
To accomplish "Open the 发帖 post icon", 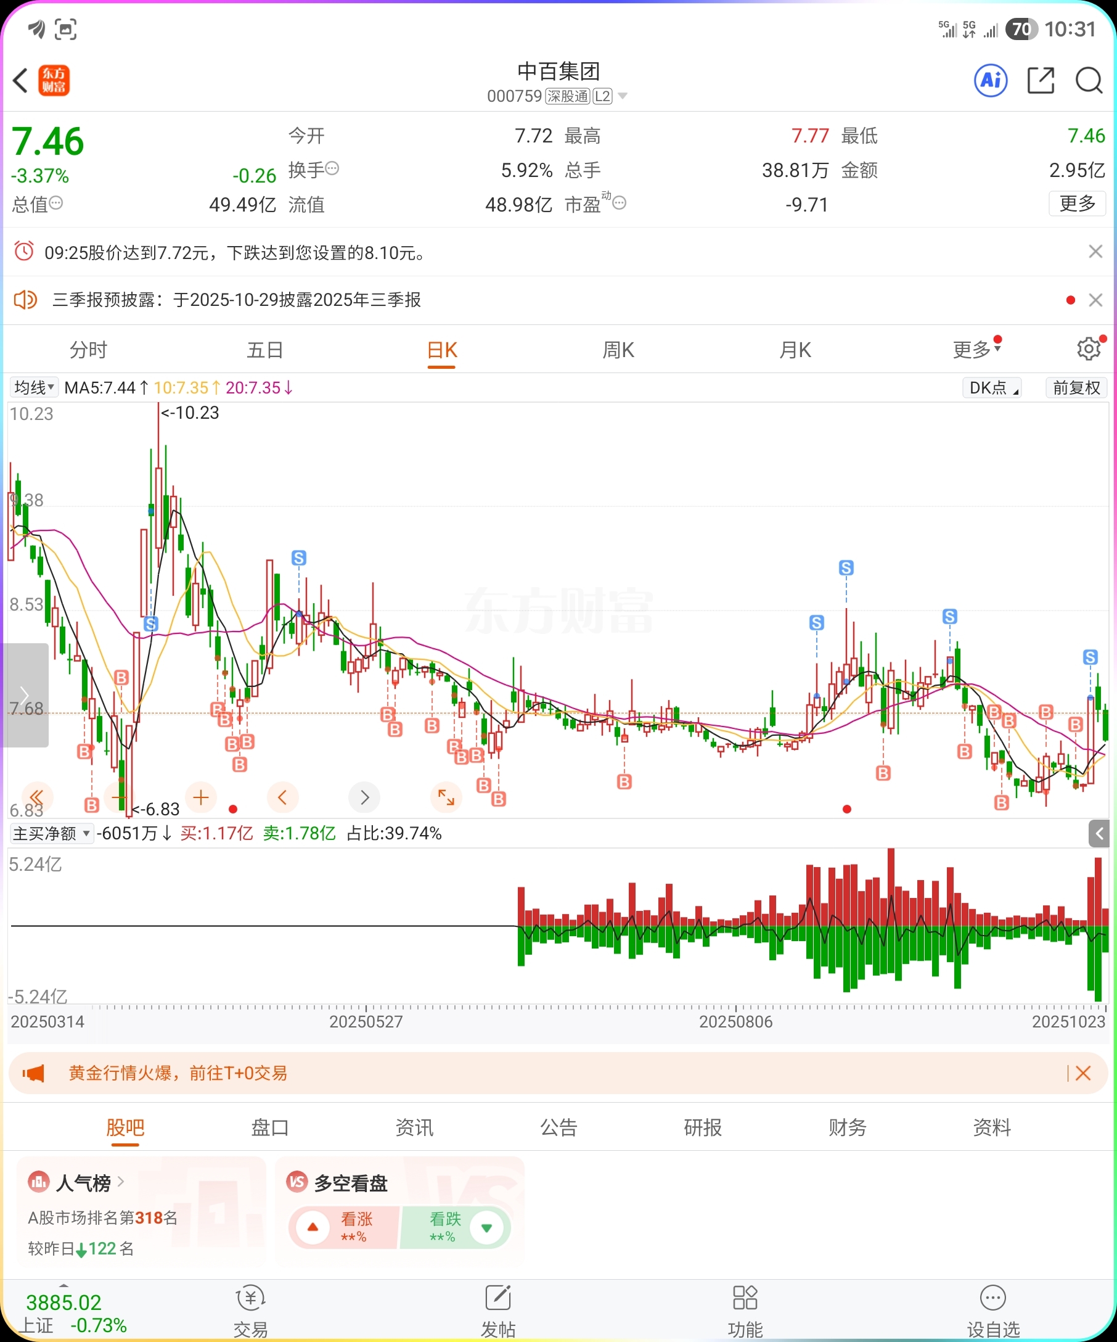I will 498,1311.
